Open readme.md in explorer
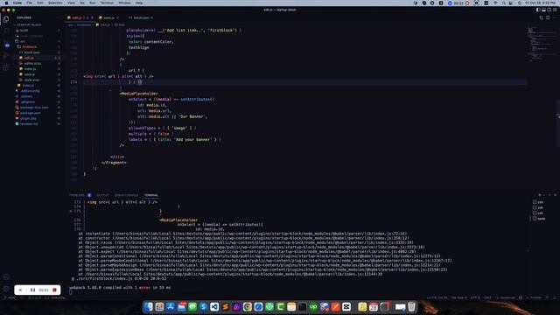The width and height of the screenshot is (560, 315). (x=29, y=124)
